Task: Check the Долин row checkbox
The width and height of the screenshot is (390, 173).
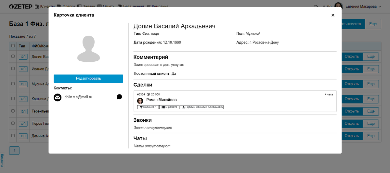Action: tap(13, 56)
